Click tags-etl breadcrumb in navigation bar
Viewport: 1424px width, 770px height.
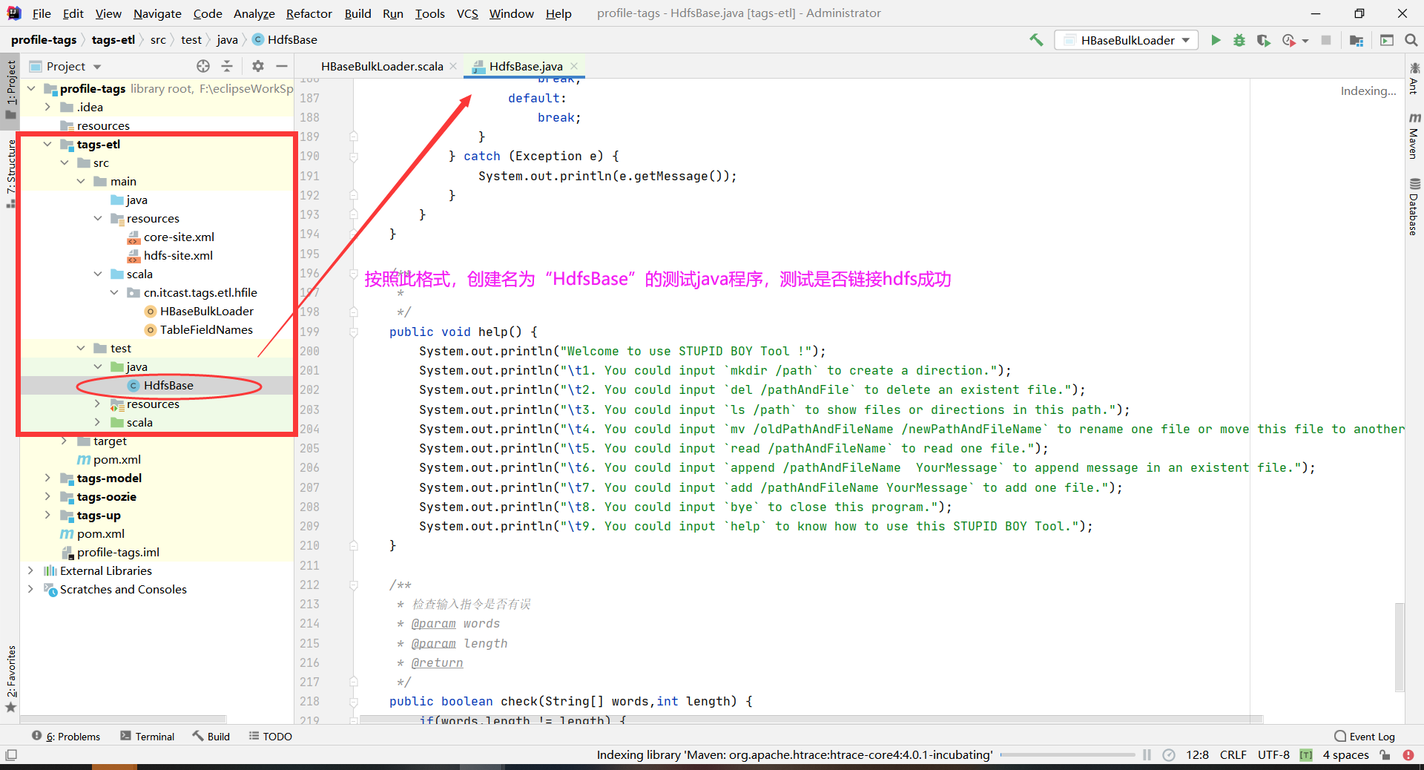[113, 40]
